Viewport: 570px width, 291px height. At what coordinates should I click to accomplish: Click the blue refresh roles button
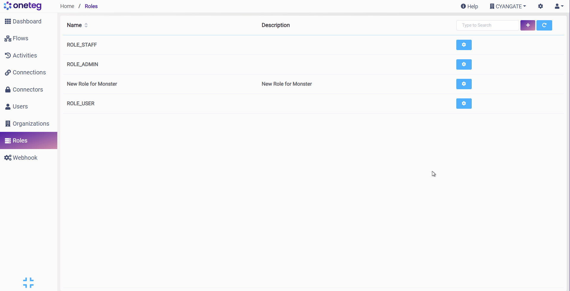tap(544, 25)
